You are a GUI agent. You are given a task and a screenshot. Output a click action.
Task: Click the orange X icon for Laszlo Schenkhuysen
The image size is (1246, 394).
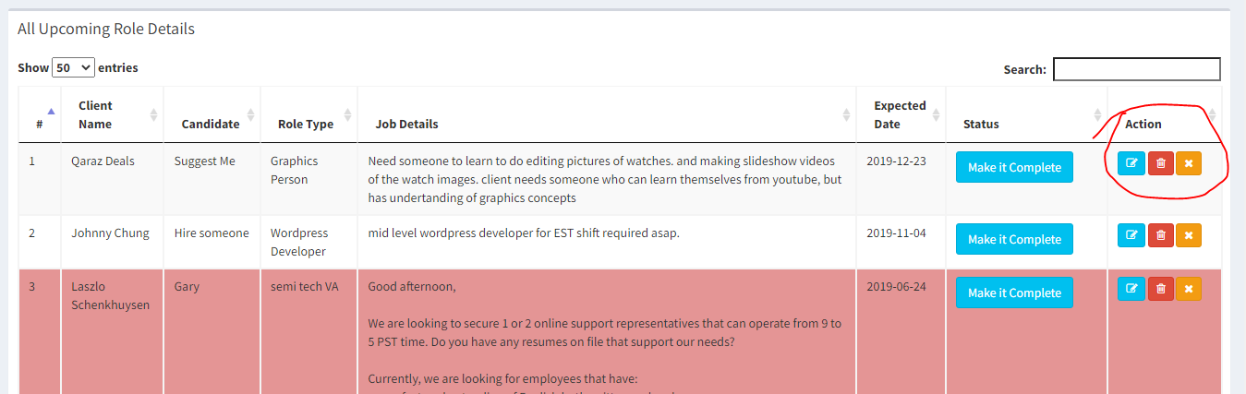[x=1189, y=289]
